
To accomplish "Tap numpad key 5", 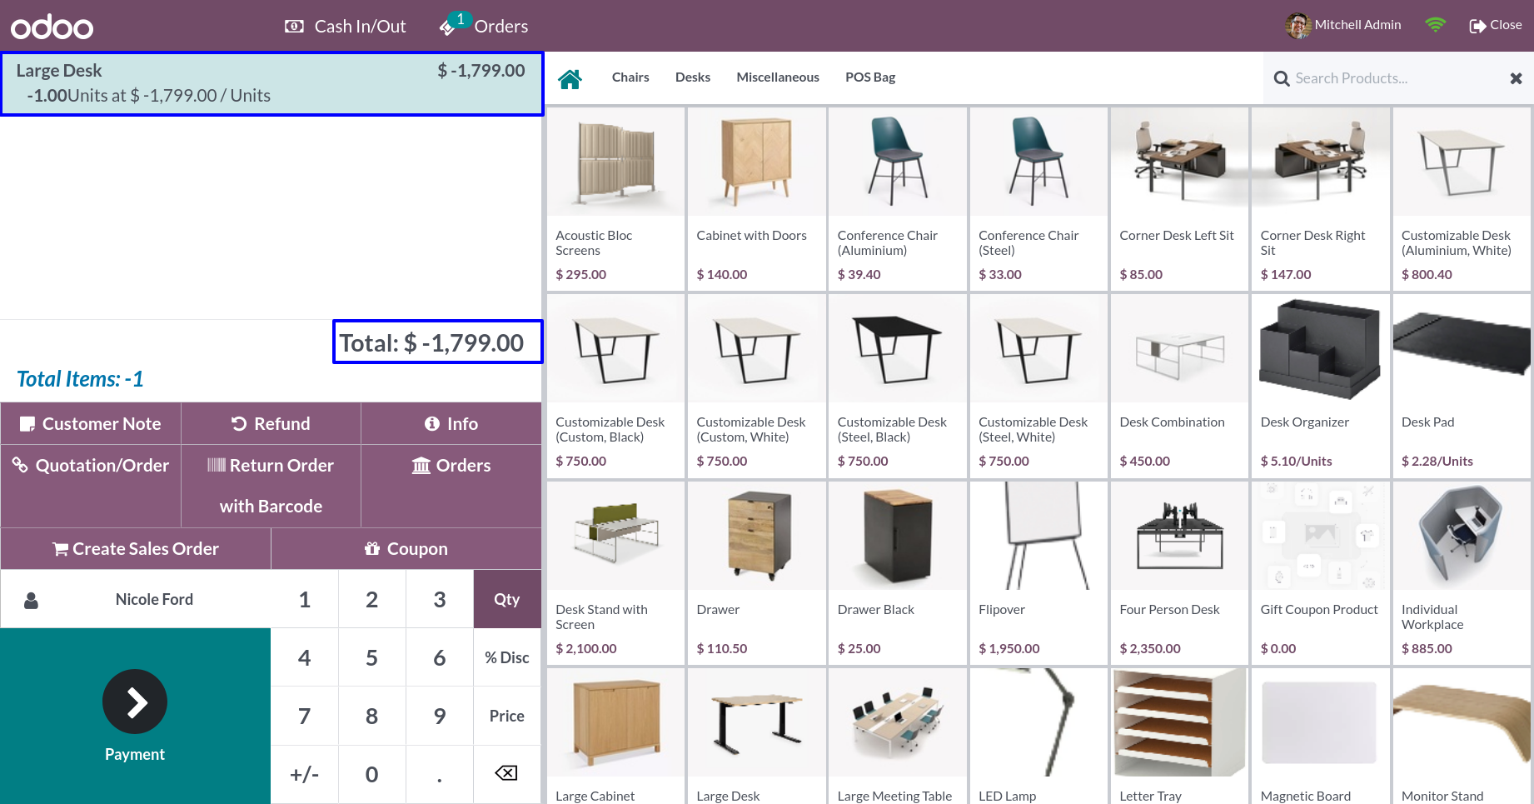I will (372, 657).
